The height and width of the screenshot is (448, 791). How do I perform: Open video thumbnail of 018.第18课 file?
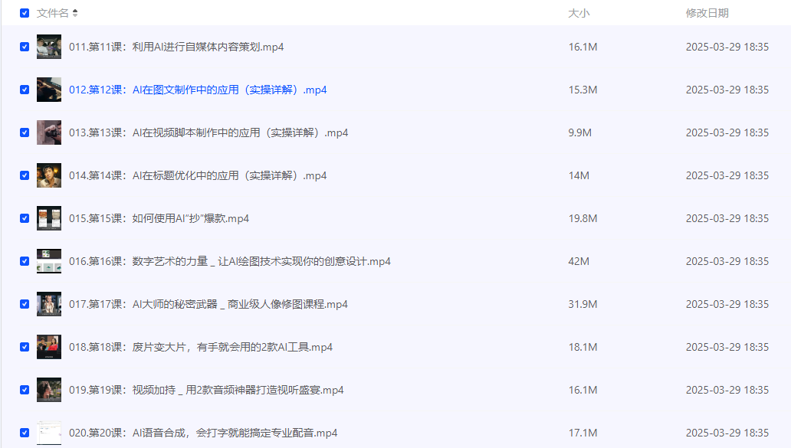click(x=49, y=347)
